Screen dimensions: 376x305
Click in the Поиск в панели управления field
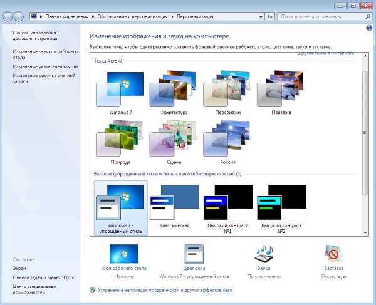coord(321,17)
